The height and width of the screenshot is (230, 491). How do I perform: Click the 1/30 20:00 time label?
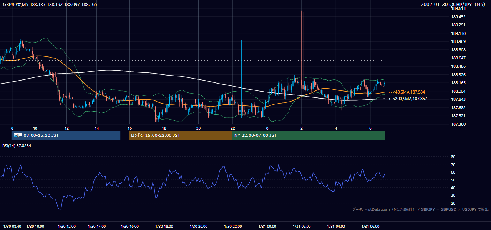pos(198,227)
